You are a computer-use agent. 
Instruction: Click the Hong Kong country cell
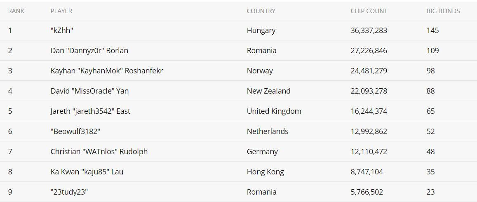tap(266, 172)
